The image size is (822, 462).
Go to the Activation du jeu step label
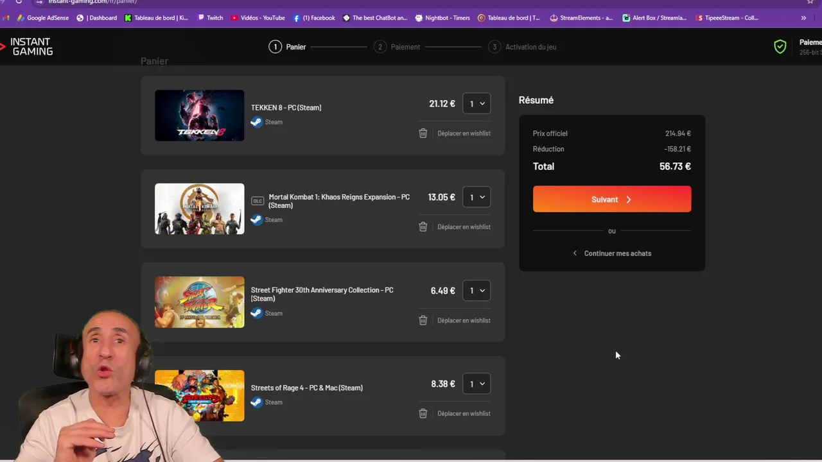[x=530, y=47]
